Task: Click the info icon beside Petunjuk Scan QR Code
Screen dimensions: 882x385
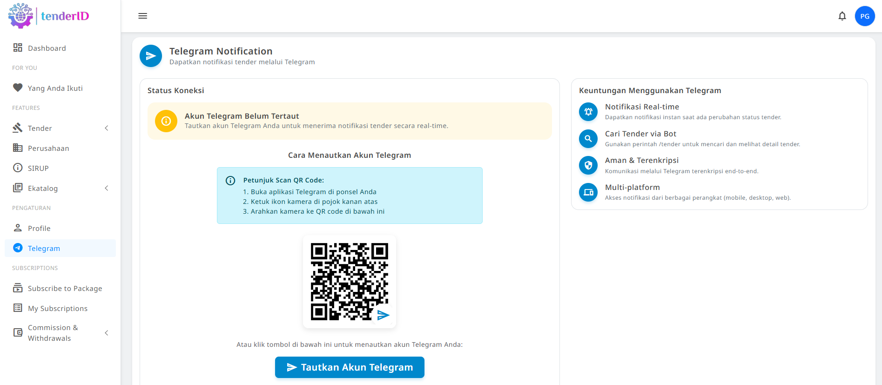Action: click(x=230, y=181)
